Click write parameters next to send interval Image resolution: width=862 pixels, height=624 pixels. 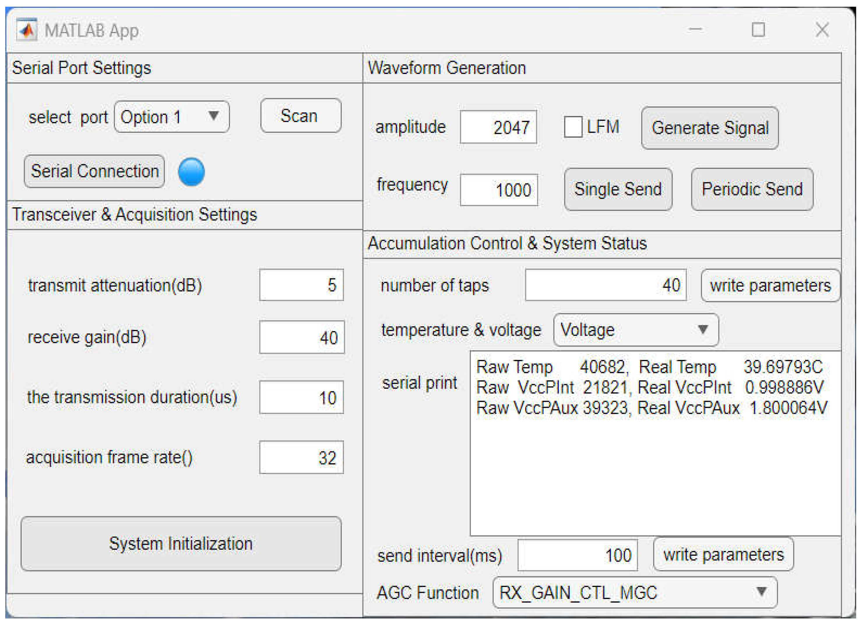(723, 554)
